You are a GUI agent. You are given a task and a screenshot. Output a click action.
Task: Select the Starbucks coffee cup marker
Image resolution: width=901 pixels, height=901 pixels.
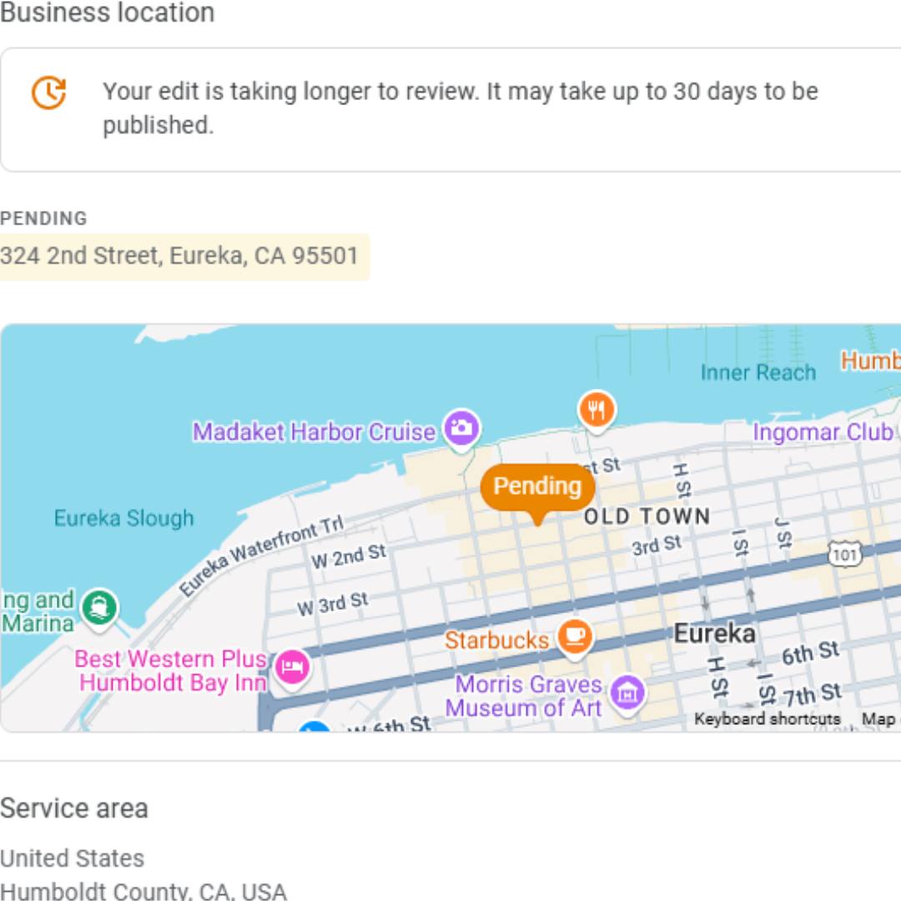[x=574, y=637]
